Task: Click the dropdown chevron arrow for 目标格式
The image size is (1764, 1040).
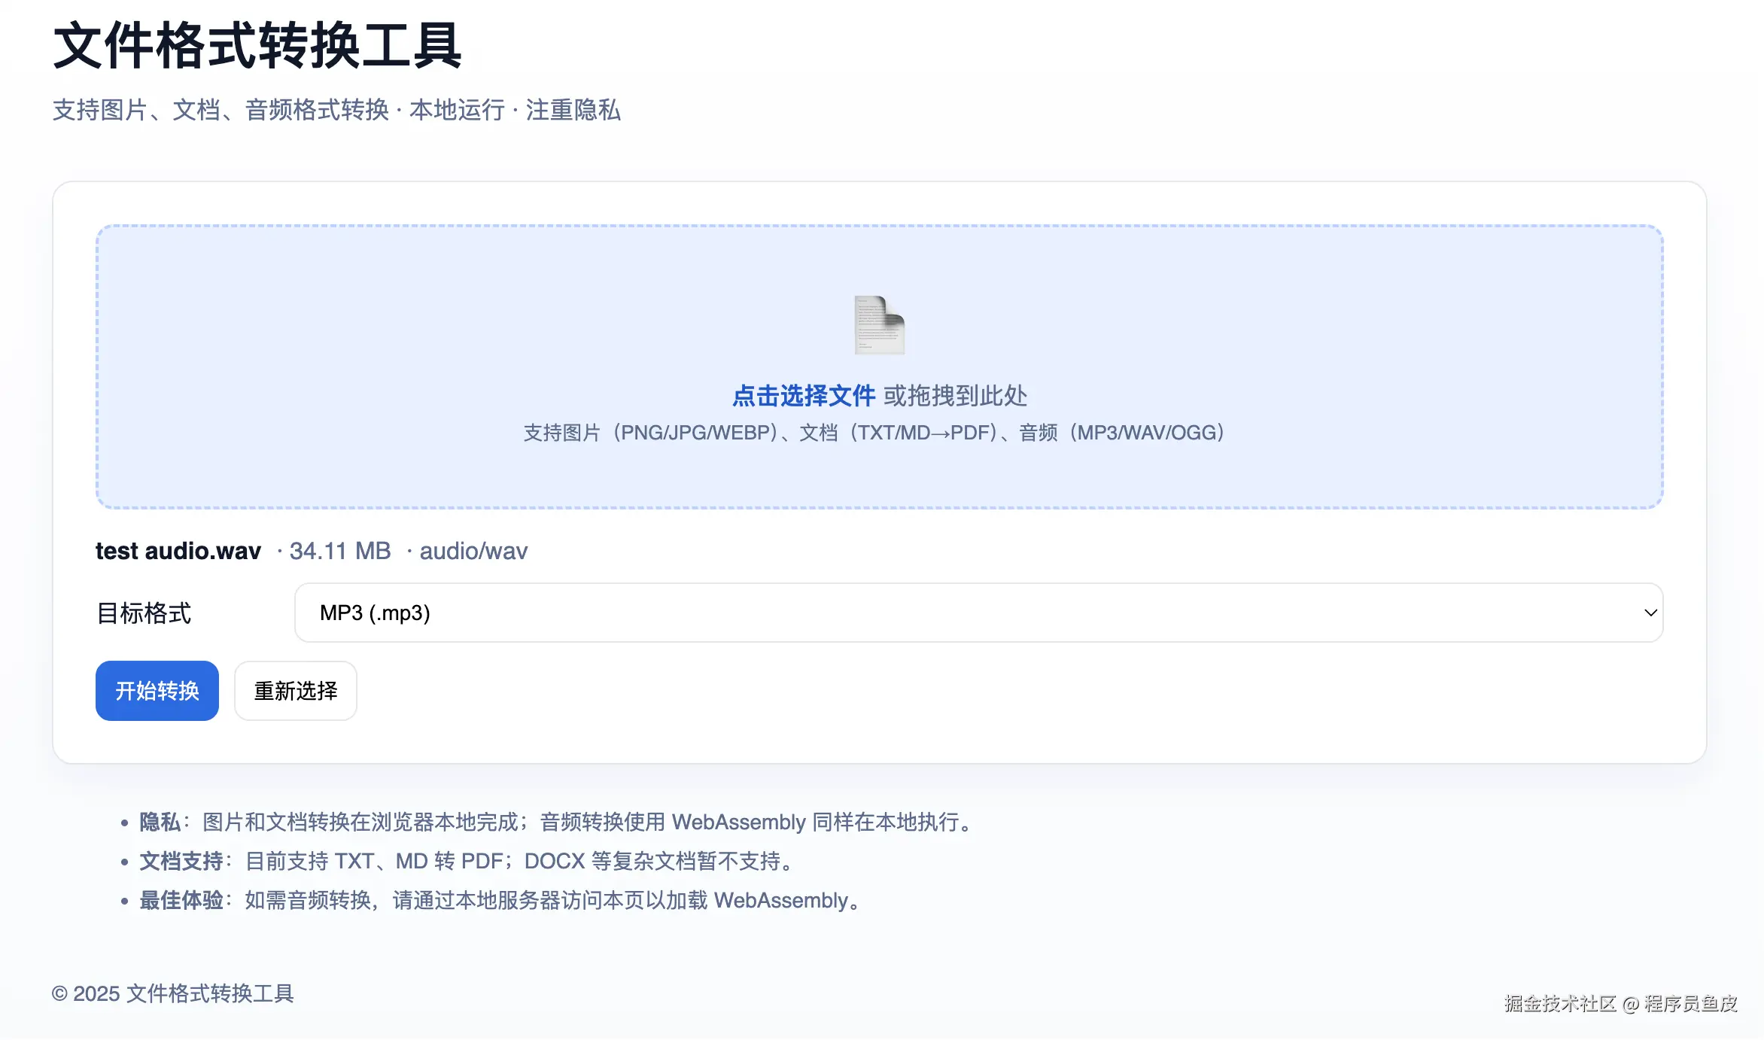Action: coord(1650,613)
